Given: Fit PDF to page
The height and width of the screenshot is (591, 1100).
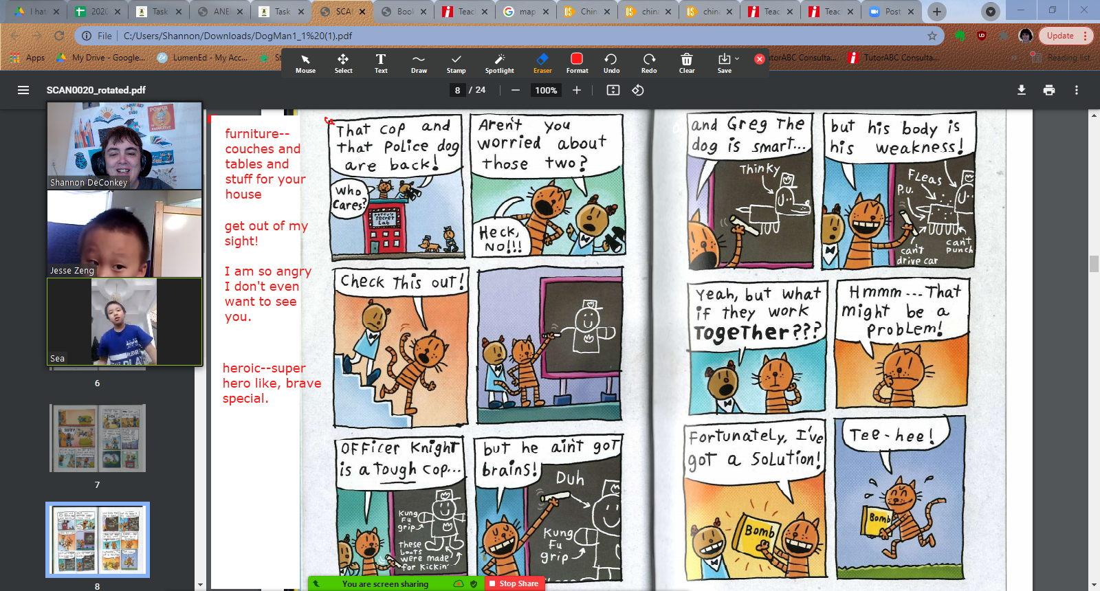Looking at the screenshot, I should [x=613, y=90].
